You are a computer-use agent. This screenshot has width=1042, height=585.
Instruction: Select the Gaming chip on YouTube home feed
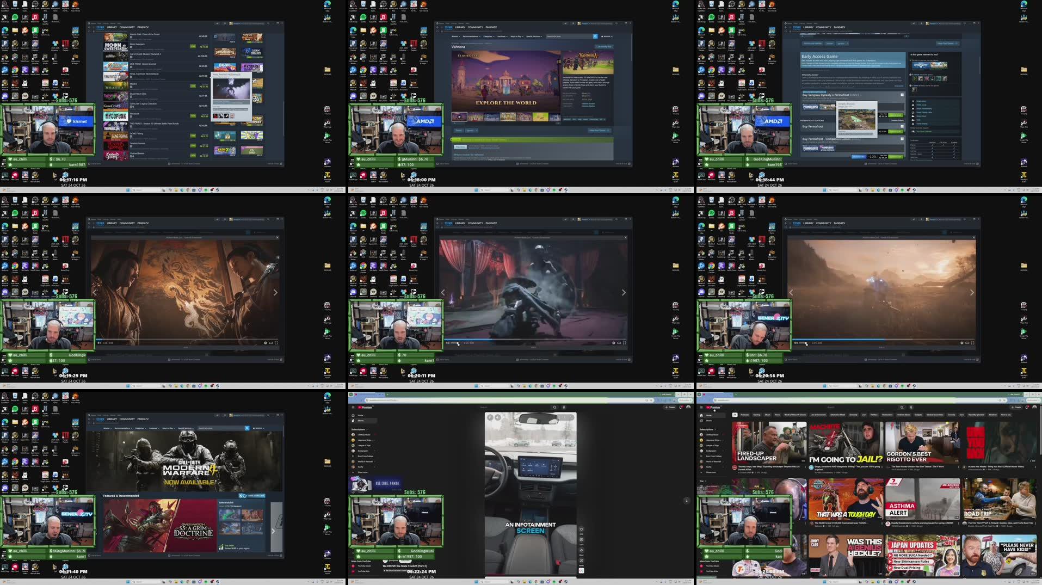point(757,415)
